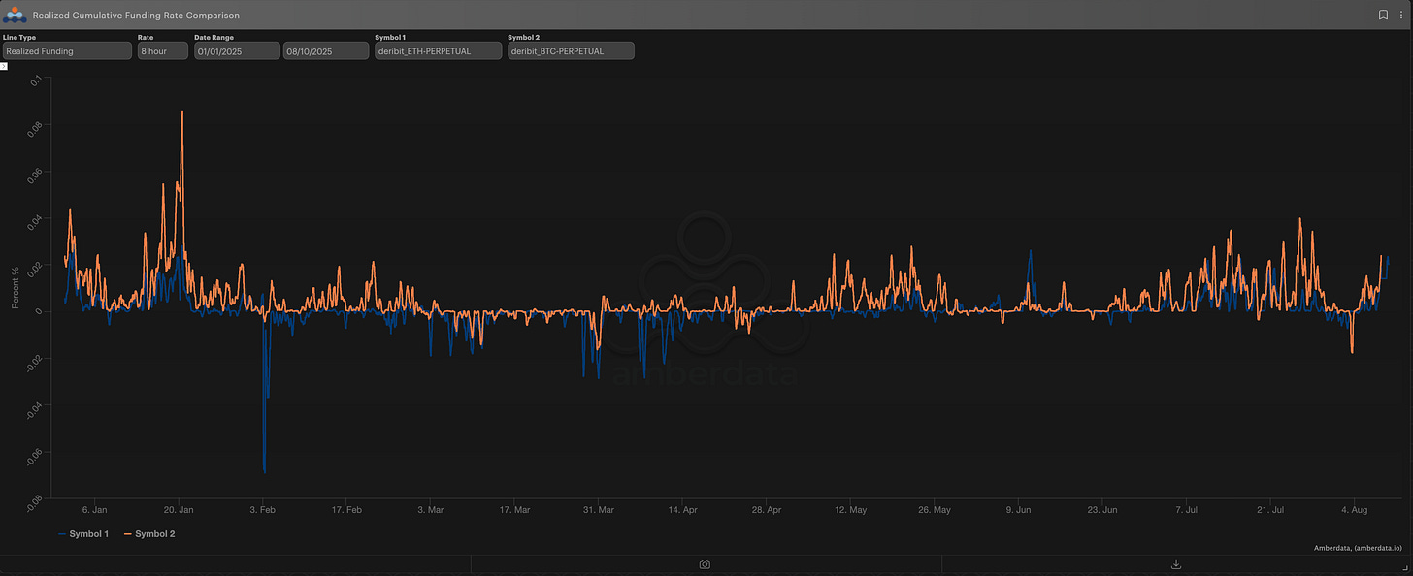Click the 17. Mar x-axis label
The height and width of the screenshot is (576, 1413).
(x=514, y=509)
